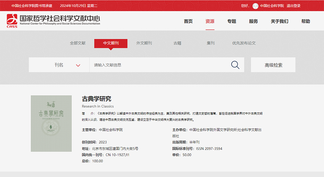Click the CN 10-1927/I1 value
Viewport: 324px width, 177px height.
[117, 155]
